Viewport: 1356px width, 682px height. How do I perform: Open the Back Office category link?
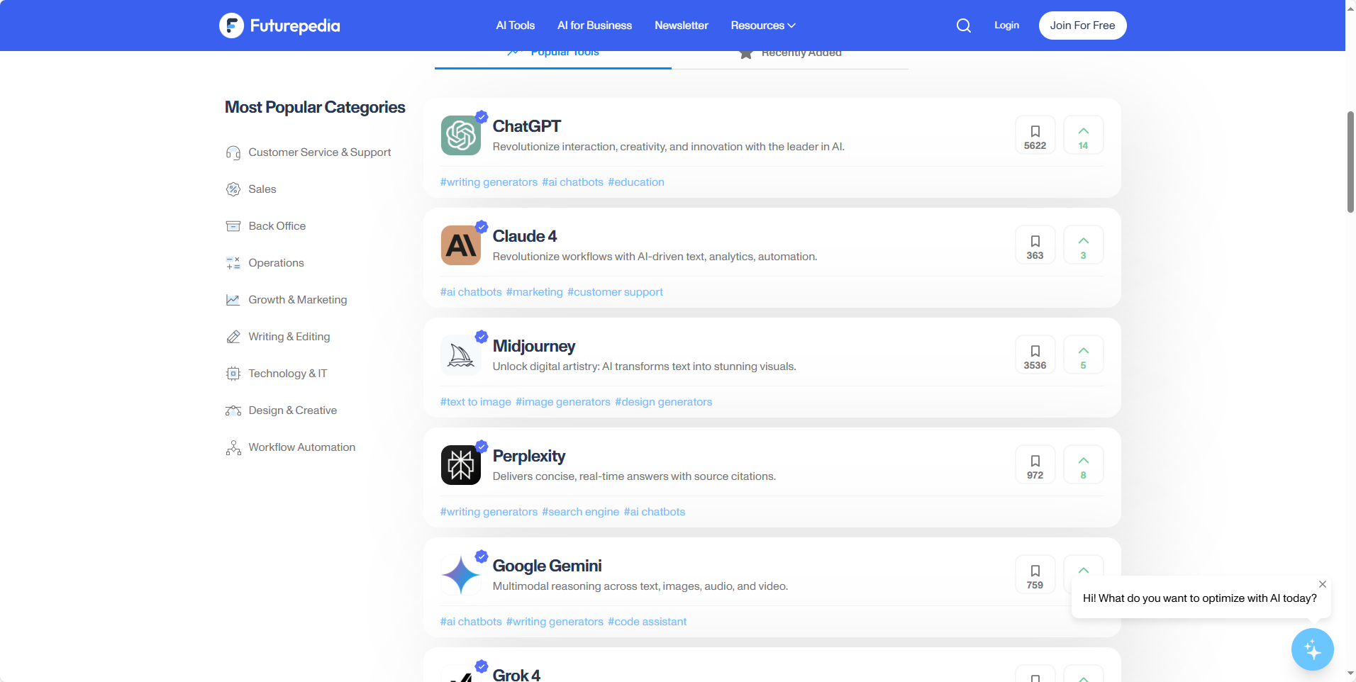point(277,226)
